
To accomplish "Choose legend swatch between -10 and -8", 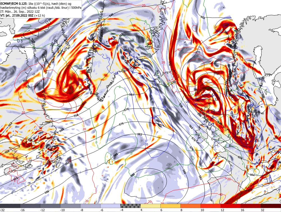I will 70,206.
